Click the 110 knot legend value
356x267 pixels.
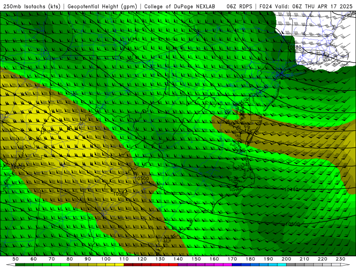tap(124, 259)
